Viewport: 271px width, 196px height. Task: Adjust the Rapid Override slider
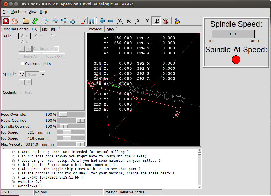pos(71,120)
